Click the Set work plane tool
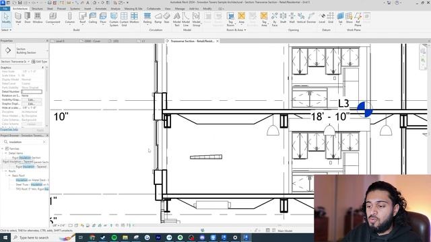 [340, 18]
